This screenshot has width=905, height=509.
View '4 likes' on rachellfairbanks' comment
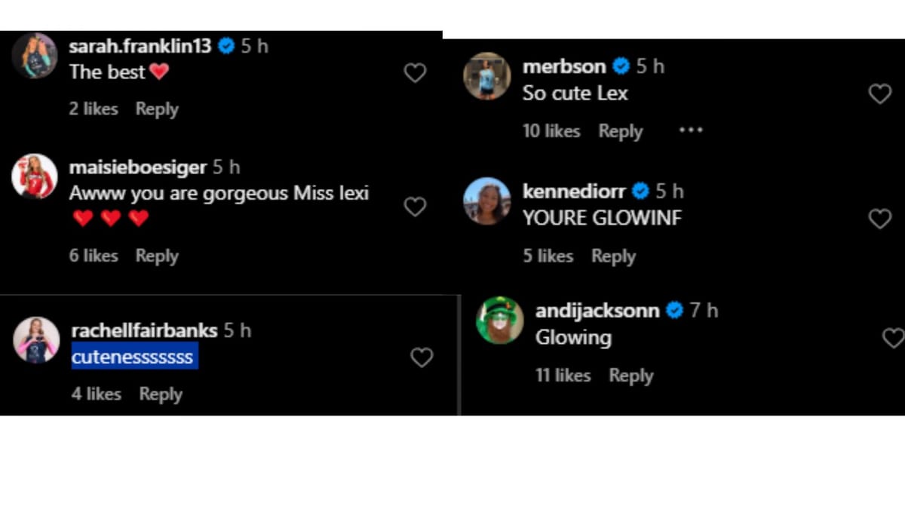click(x=97, y=394)
